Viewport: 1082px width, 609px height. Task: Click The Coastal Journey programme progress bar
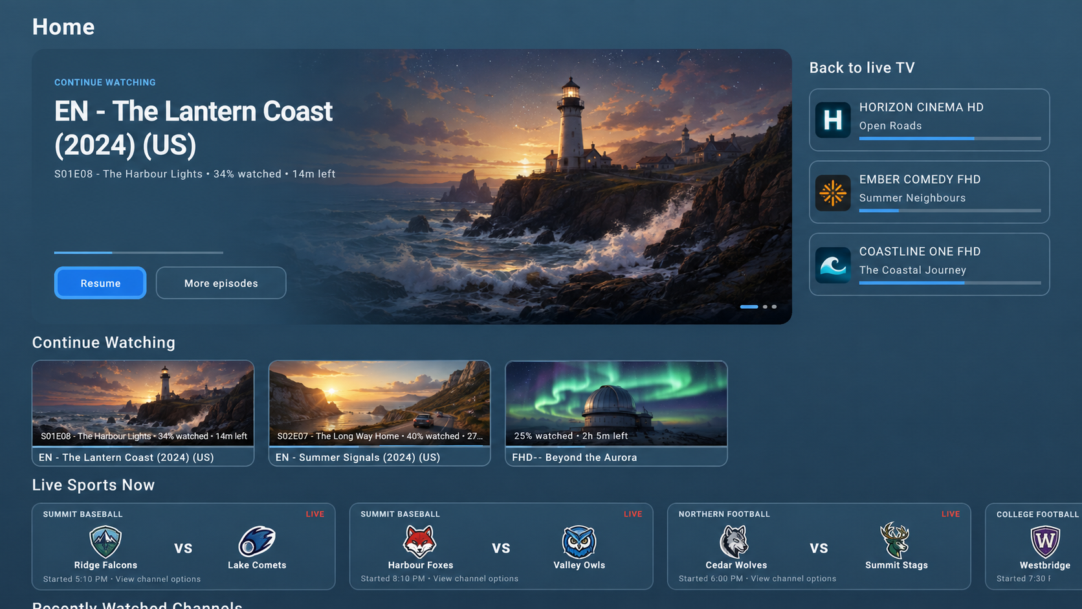pos(950,283)
